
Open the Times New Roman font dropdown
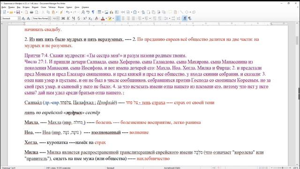click(50, 18)
